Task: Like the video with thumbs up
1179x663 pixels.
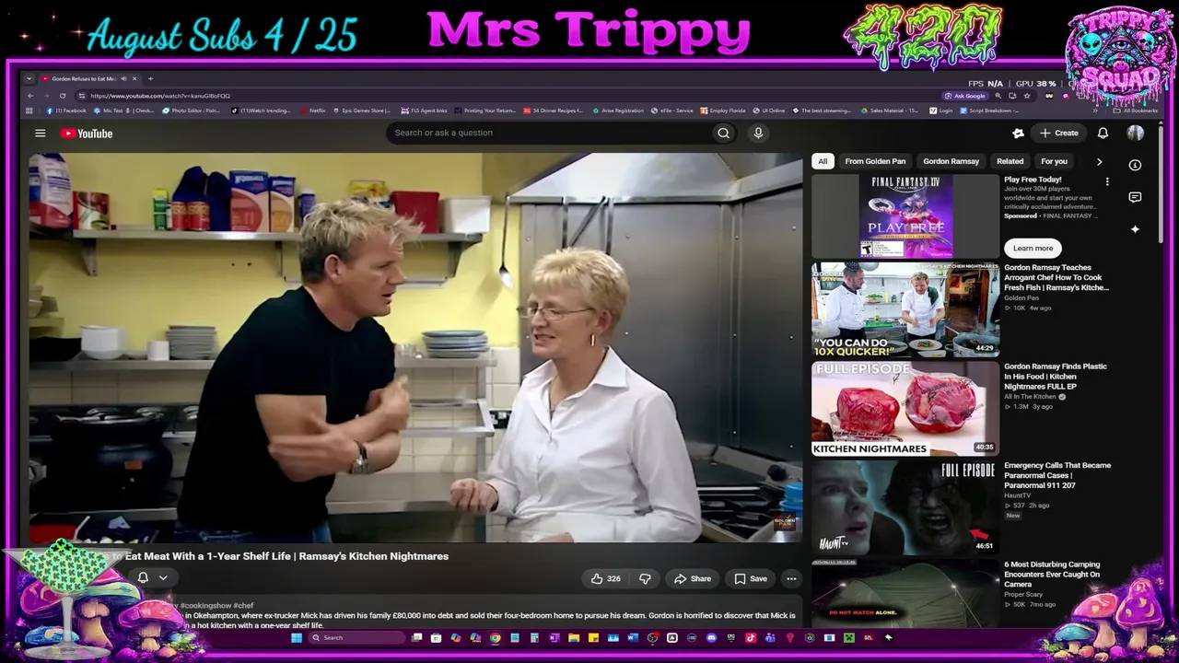Action: click(x=605, y=578)
